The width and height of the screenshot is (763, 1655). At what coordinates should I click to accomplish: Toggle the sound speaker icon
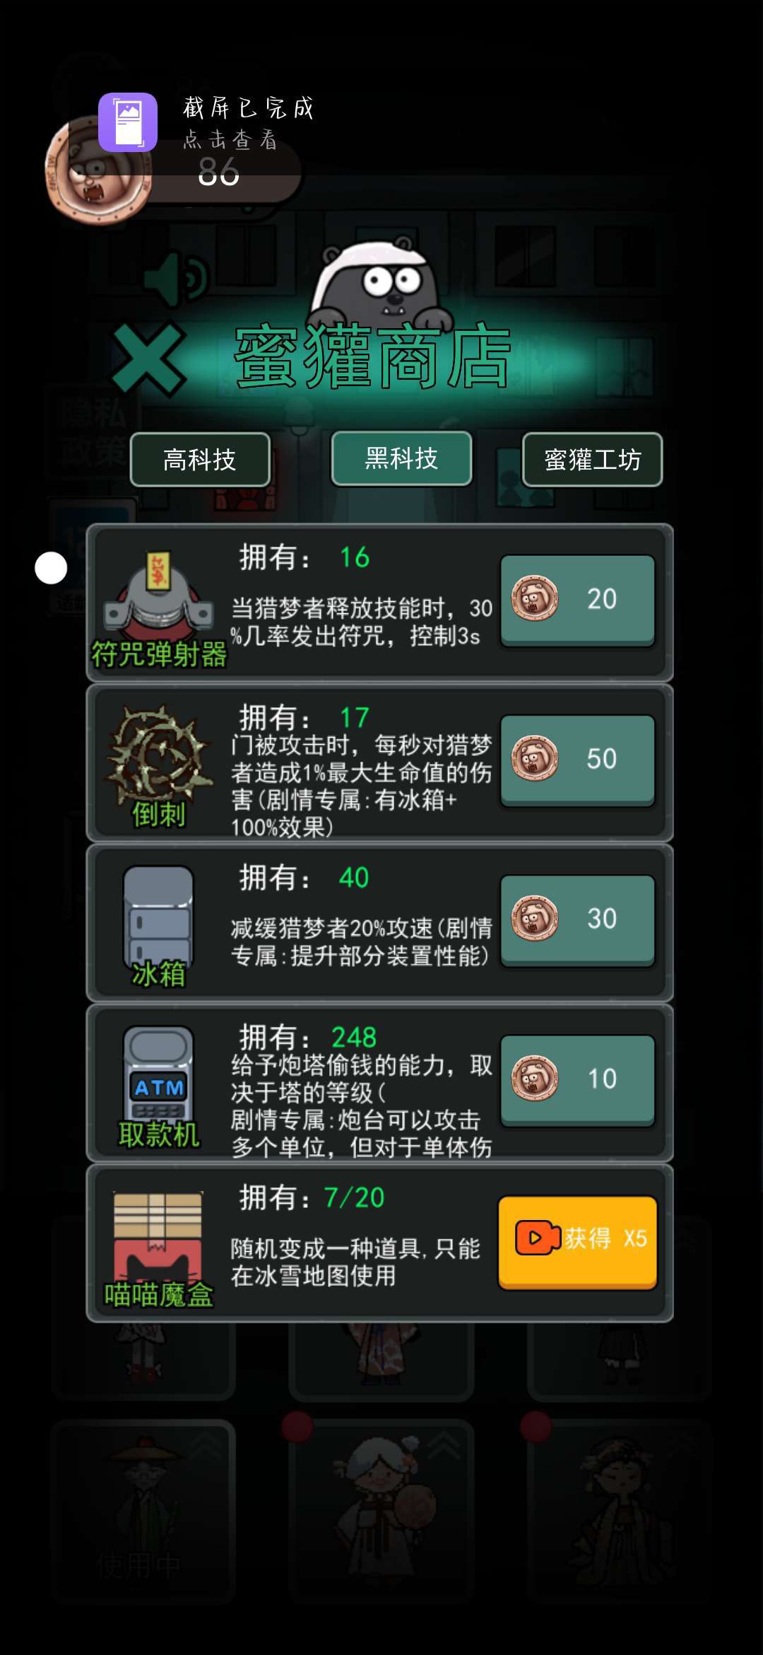click(175, 279)
